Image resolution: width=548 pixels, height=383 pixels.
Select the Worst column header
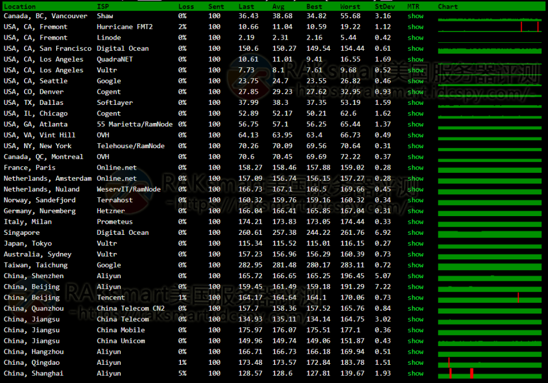(350, 6)
